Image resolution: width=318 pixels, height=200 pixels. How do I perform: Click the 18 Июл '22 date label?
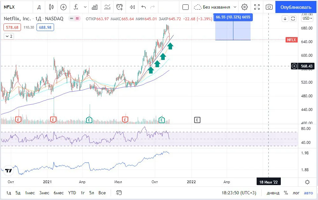pyautogui.click(x=268, y=182)
